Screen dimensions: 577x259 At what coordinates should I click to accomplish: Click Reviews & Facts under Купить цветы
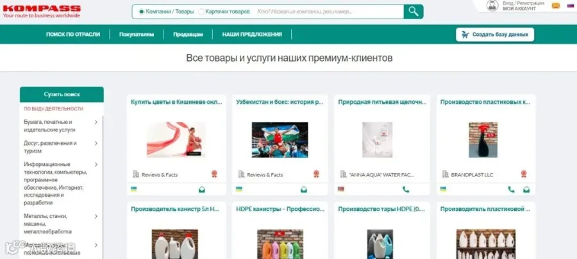pyautogui.click(x=160, y=175)
